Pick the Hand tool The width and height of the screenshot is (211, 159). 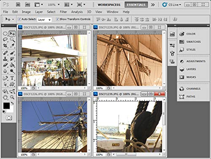(x=5, y=97)
